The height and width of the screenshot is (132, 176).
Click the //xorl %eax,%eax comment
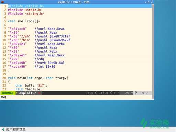click(49, 29)
